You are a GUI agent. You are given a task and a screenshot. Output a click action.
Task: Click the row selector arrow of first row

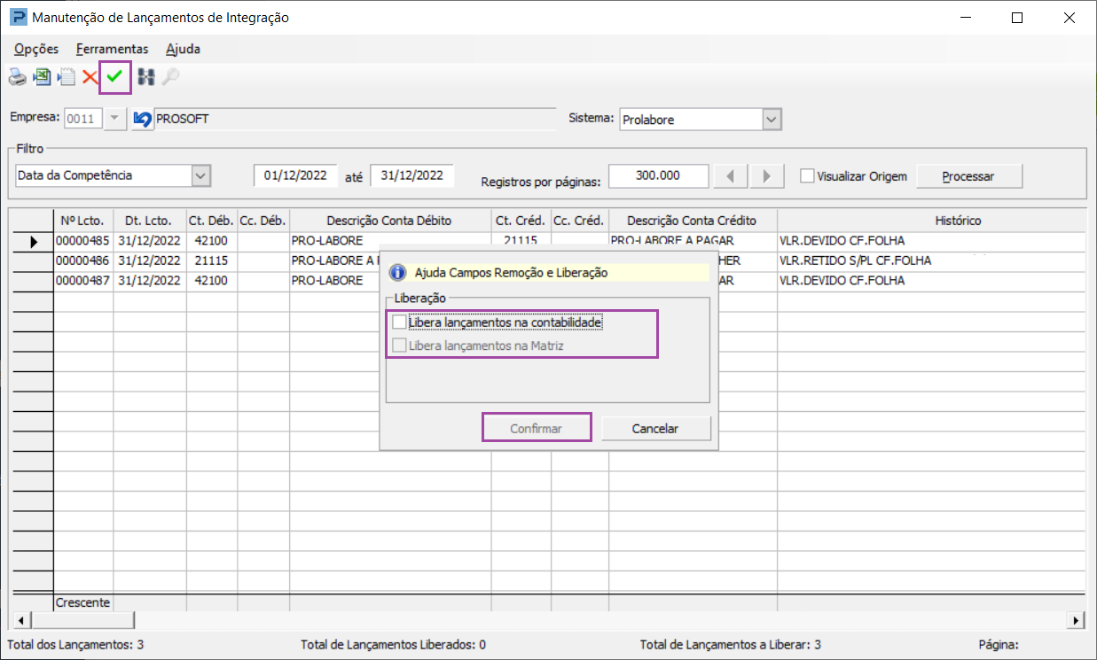[x=34, y=241]
